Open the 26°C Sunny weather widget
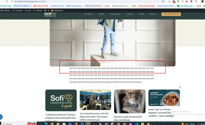Screen dimensions: 205x125 (188, 124)
